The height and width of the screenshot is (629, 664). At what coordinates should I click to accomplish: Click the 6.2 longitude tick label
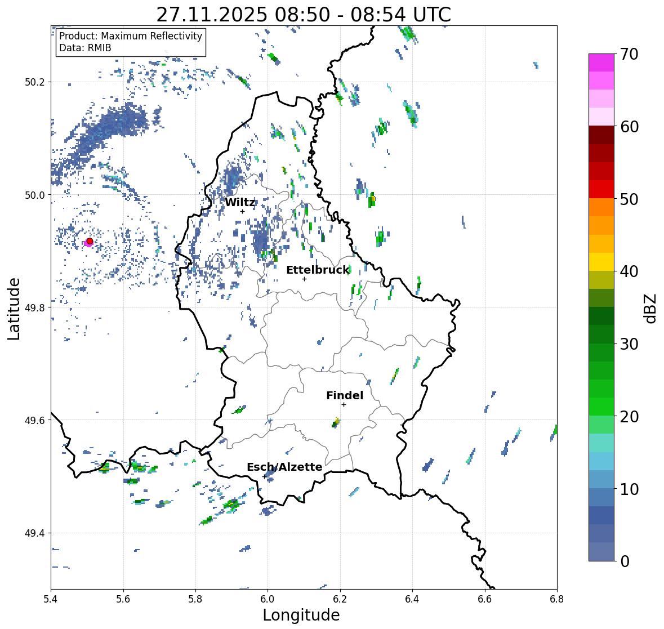[340, 599]
